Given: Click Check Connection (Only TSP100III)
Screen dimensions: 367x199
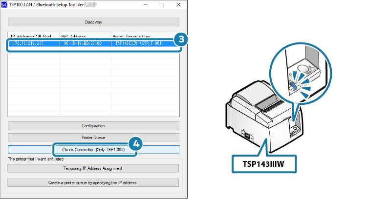Looking at the screenshot, I should click(93, 149).
